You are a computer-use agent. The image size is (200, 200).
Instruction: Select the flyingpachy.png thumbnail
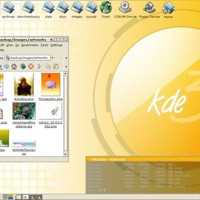tap(50, 84)
